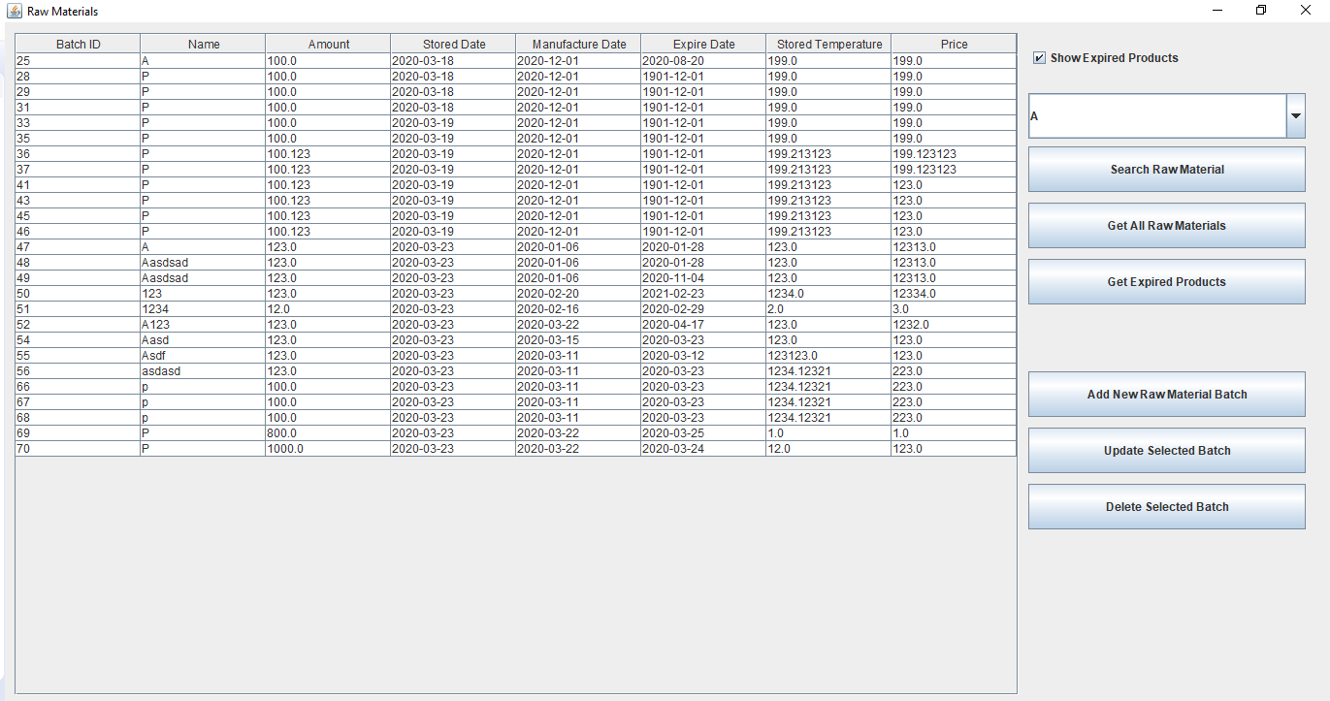Click Add New Raw Material Batch button
This screenshot has height=701, width=1330.
(1166, 395)
